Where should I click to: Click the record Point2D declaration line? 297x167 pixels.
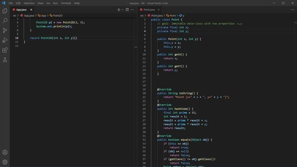pos(53,38)
